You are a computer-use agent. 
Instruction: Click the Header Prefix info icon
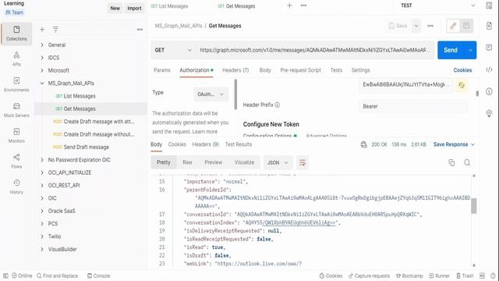point(278,105)
